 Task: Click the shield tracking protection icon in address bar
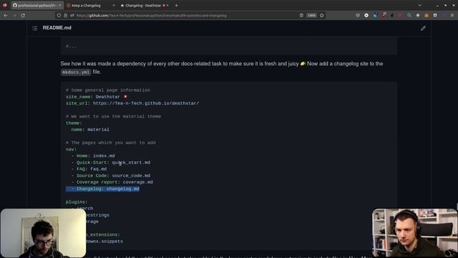[x=59, y=15]
